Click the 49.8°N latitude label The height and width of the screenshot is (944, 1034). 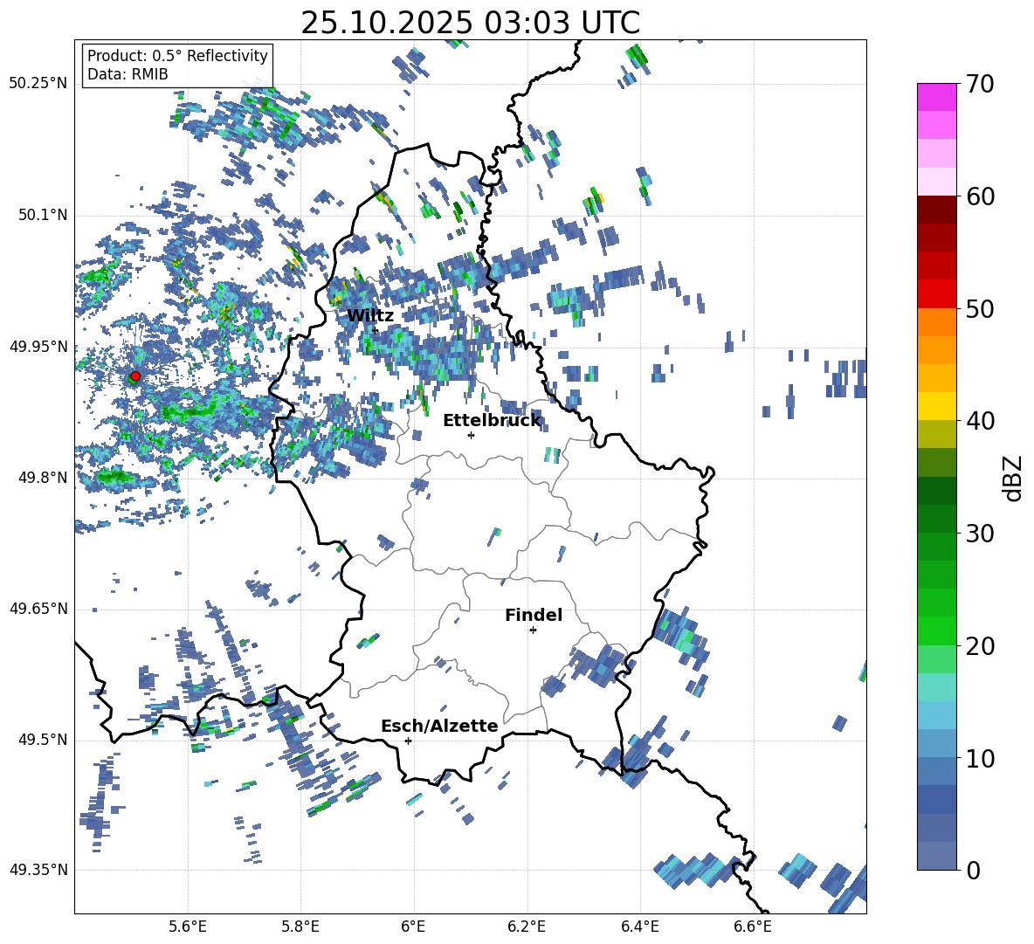click(43, 478)
